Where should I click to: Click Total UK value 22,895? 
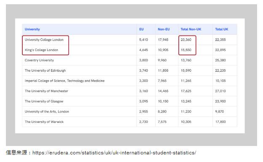220,50
